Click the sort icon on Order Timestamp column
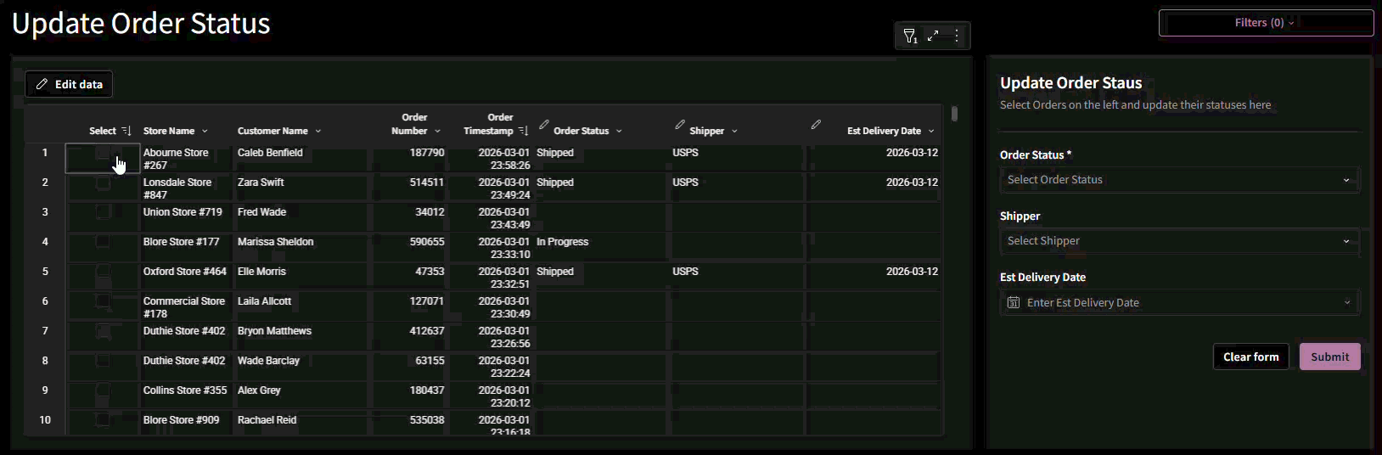1382x455 pixels. pyautogui.click(x=523, y=131)
